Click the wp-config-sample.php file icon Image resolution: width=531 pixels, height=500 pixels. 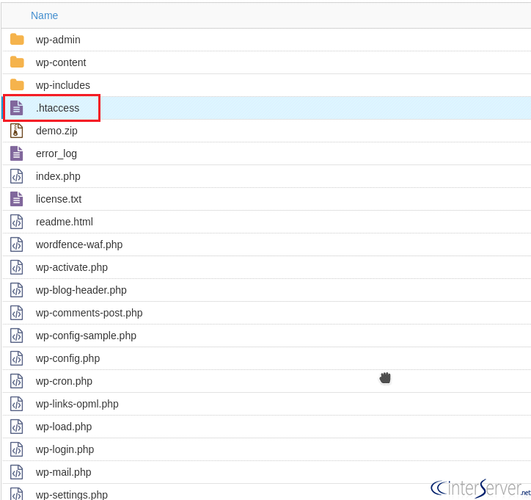point(17,336)
